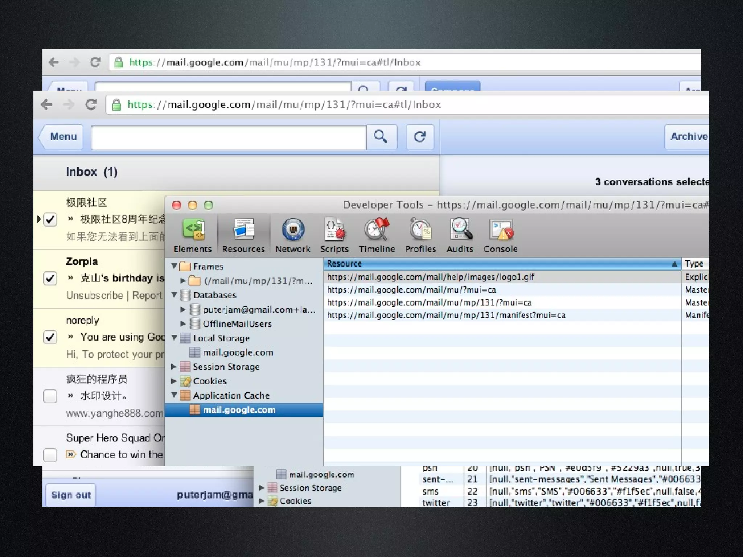Viewport: 743px width, 557px height.
Task: Click the Type column header
Action: tap(695, 264)
